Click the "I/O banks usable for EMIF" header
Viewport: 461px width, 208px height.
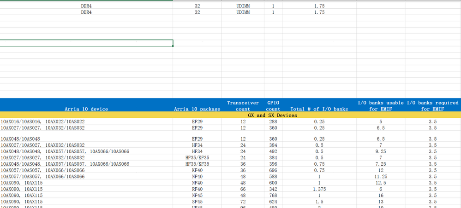tap(381, 106)
